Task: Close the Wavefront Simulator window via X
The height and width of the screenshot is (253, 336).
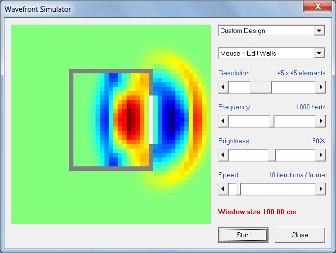Action: point(318,6)
